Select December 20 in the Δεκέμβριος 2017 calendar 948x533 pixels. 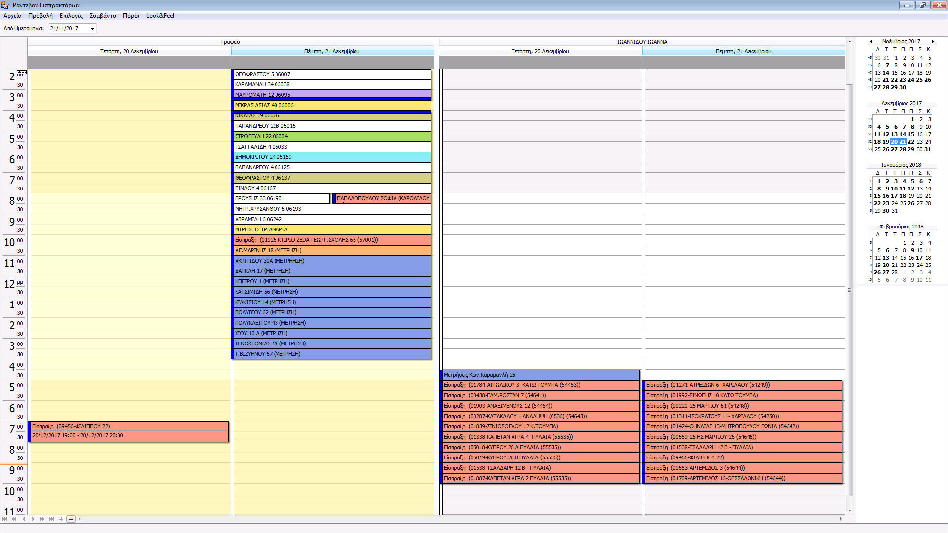[894, 142]
